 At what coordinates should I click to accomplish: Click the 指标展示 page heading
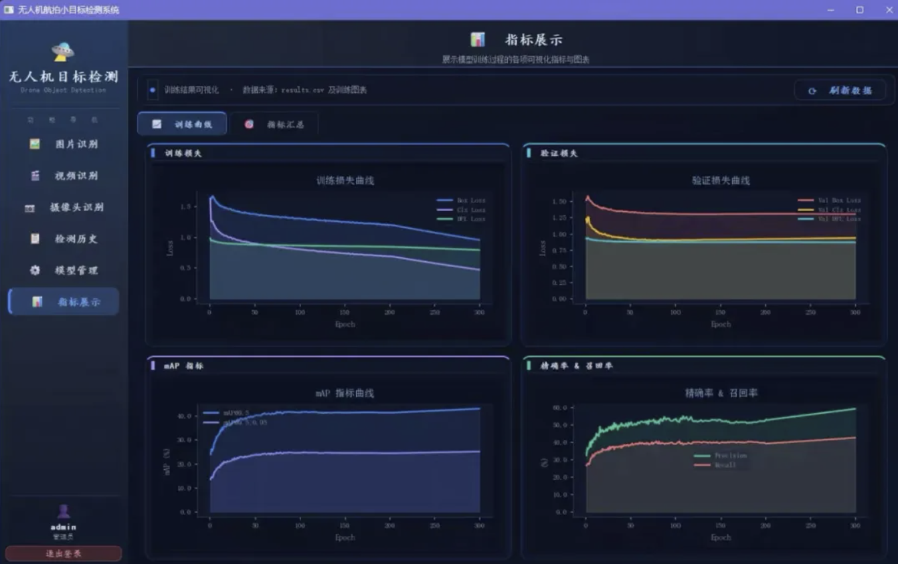[x=534, y=39]
